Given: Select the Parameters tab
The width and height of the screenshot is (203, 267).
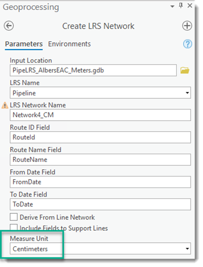Looking at the screenshot, I should (24, 44).
